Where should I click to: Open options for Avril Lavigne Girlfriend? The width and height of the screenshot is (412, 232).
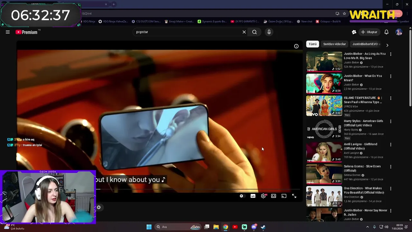click(x=391, y=145)
